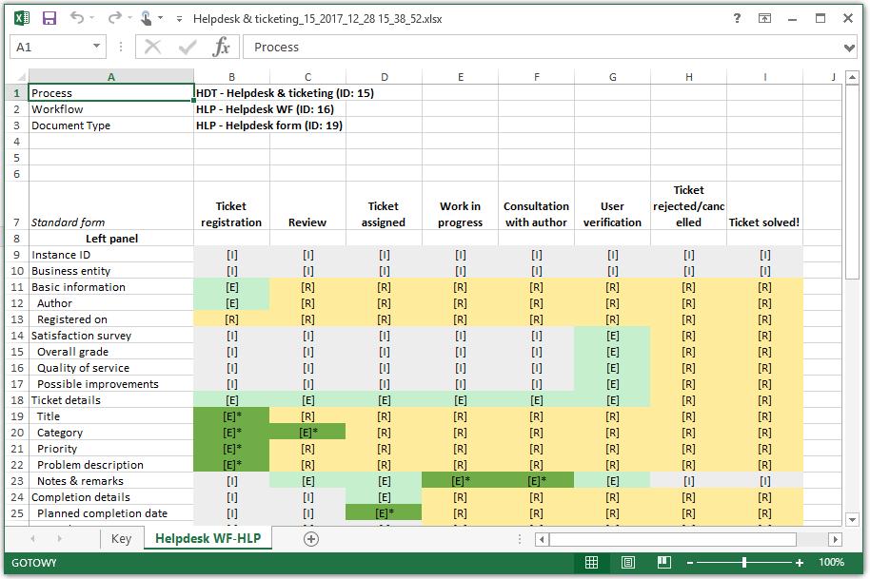Expand the formula bar chevron

pos(849,48)
